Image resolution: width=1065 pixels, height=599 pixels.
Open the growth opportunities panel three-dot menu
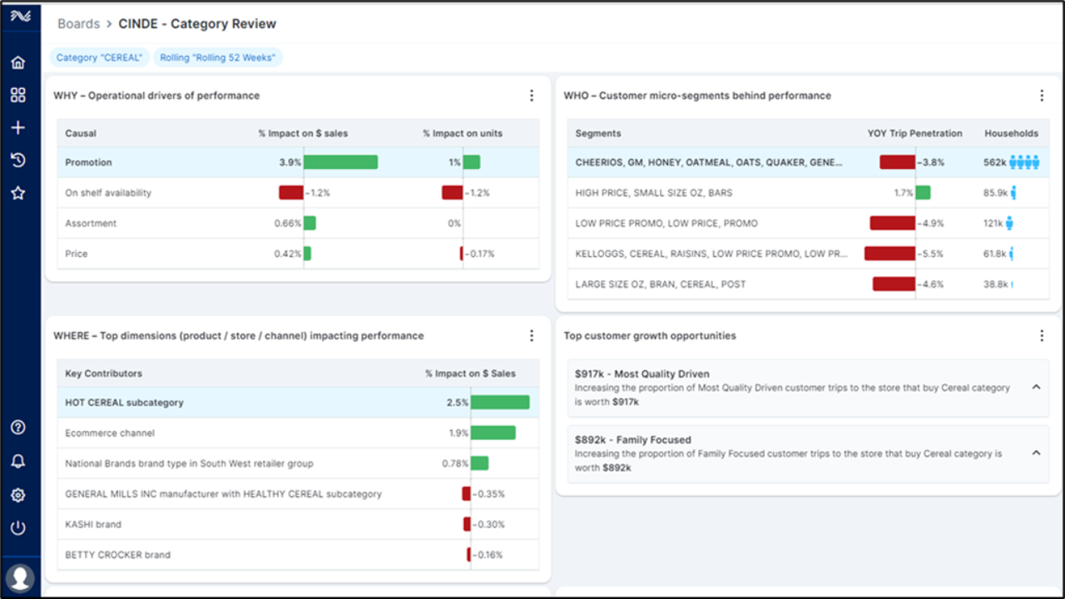(1042, 336)
